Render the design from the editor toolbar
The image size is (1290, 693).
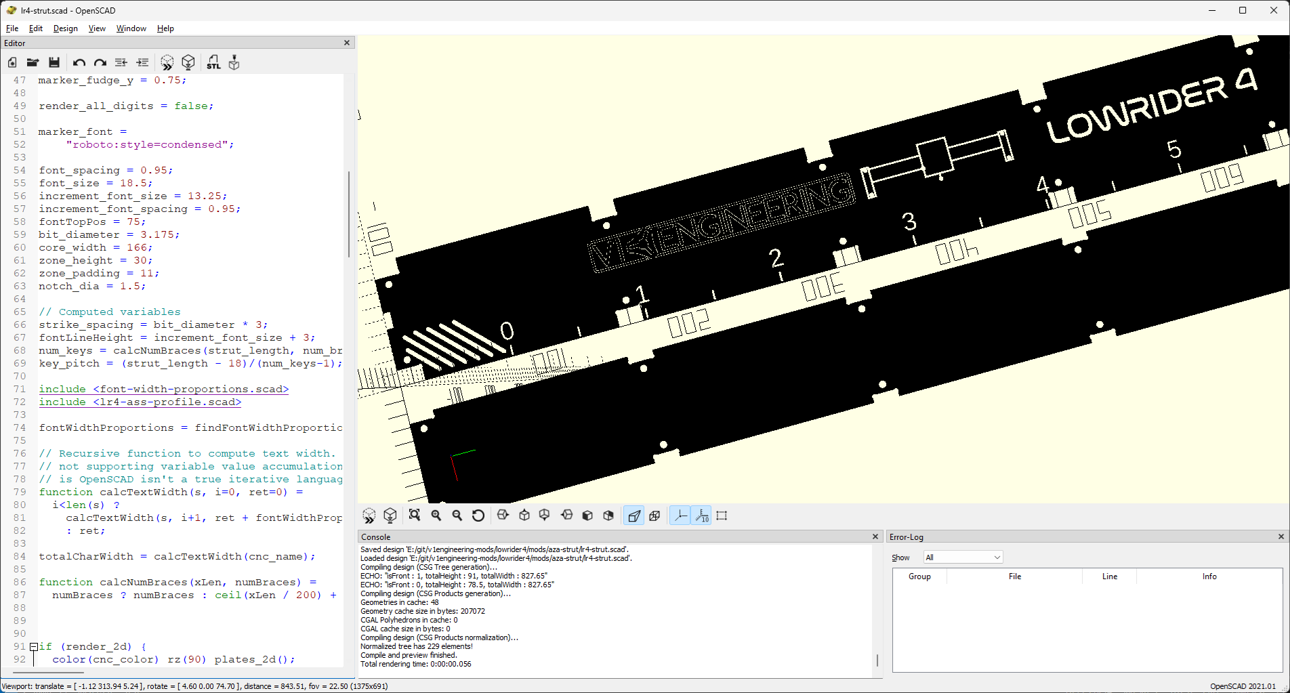[x=188, y=62]
